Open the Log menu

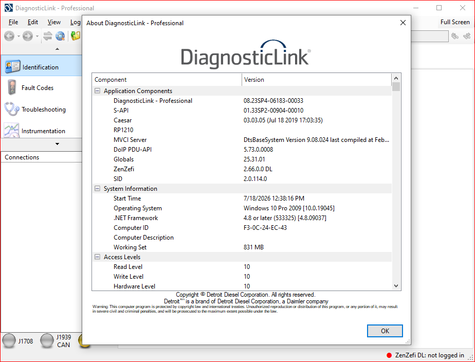76,22
